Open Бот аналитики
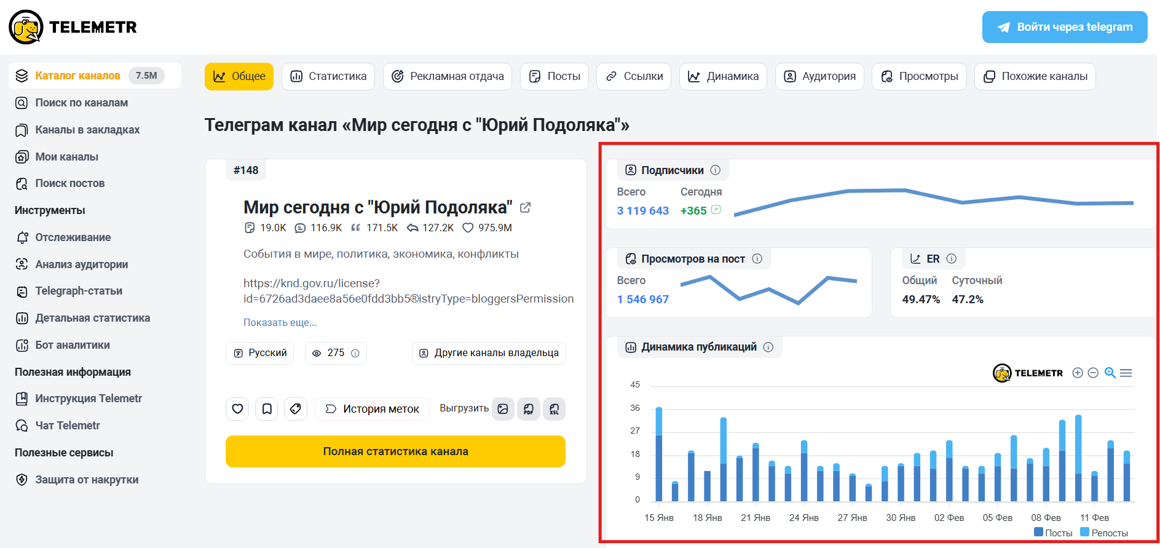 (x=63, y=345)
